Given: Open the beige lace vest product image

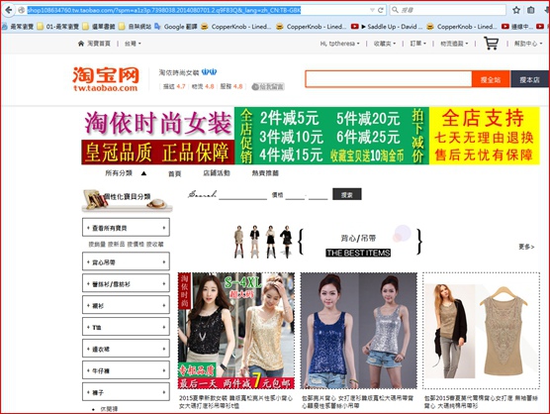Looking at the screenshot, I should coord(481,331).
